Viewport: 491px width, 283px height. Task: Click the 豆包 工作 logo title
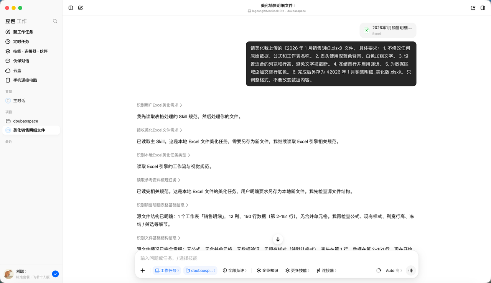coord(16,21)
